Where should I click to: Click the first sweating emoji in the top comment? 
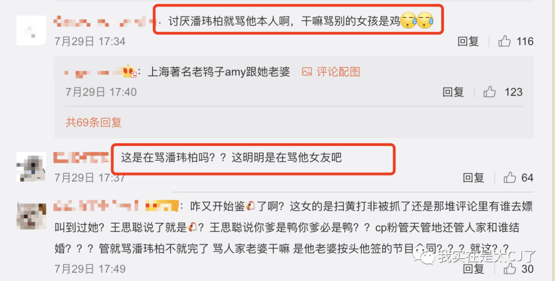408,21
